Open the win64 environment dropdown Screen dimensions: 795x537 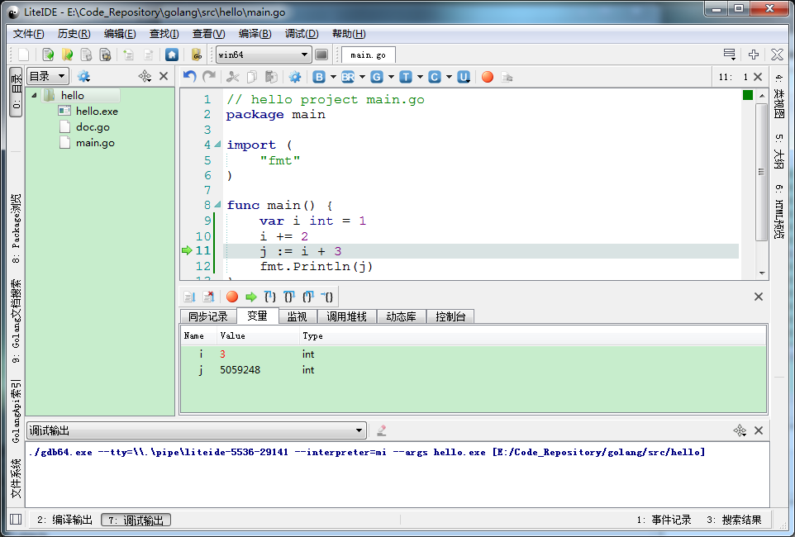pyautogui.click(x=264, y=55)
